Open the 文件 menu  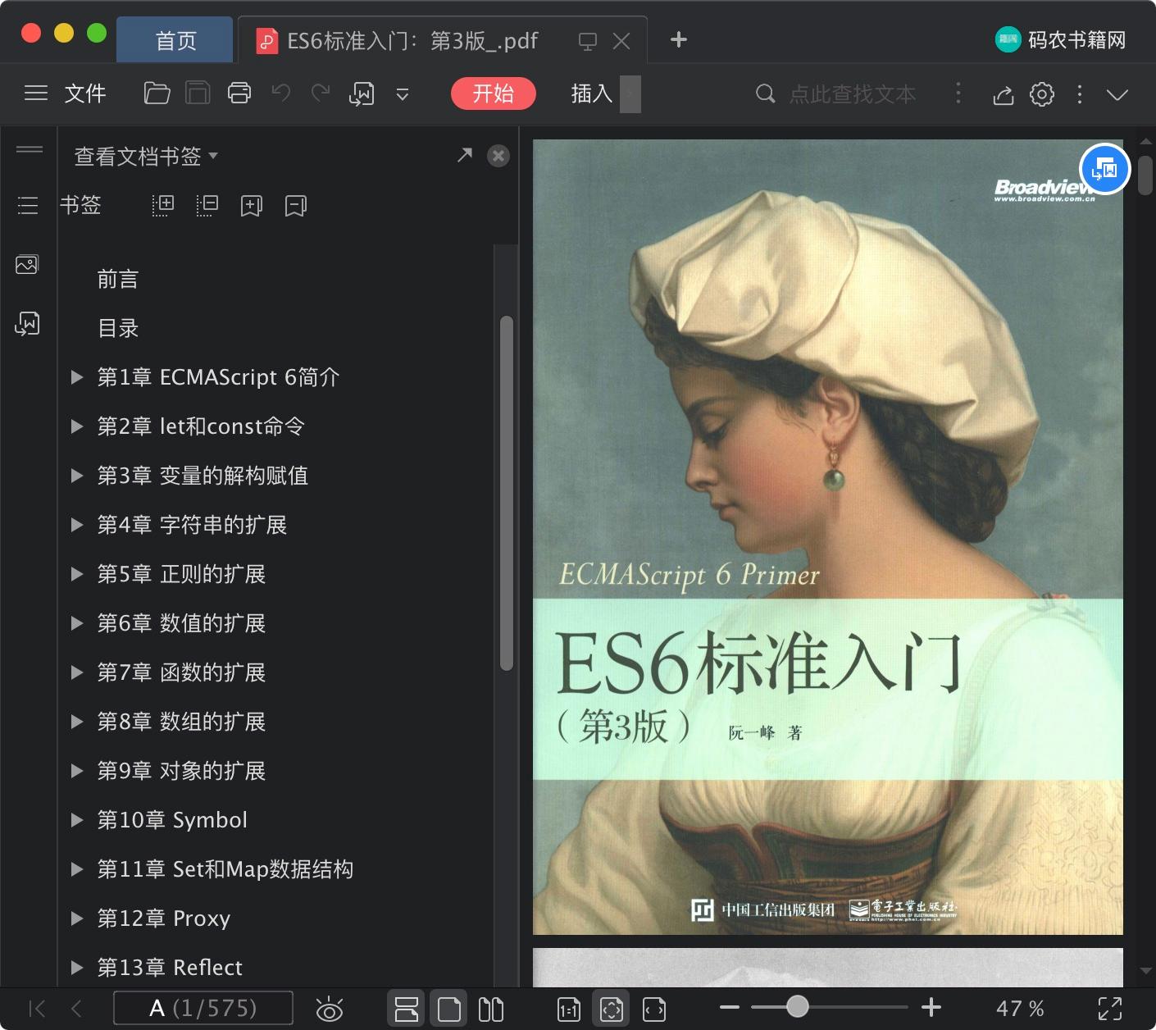(x=85, y=93)
